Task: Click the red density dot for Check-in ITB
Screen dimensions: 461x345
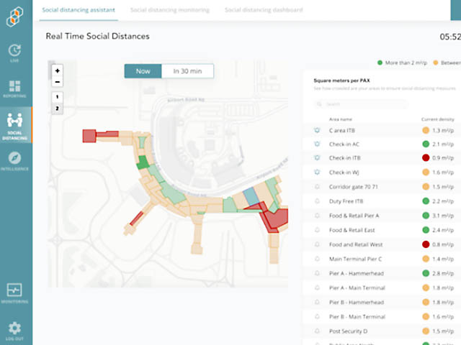Action: click(x=426, y=159)
